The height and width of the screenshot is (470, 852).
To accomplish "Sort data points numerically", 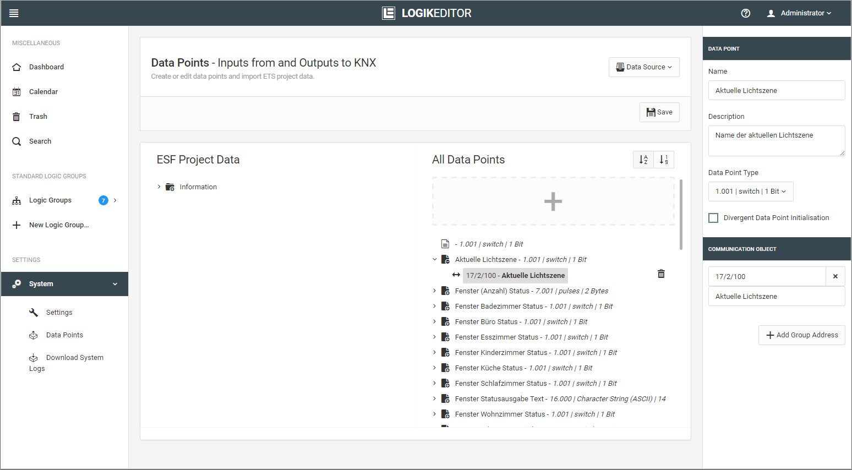I will (664, 160).
